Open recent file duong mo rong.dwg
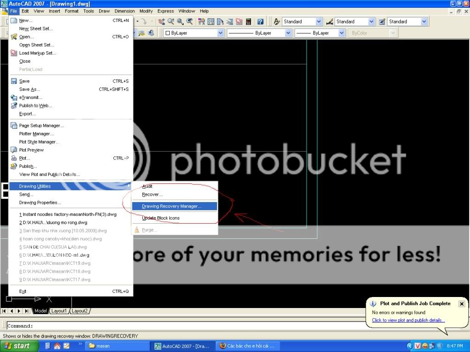Image resolution: width=470 pixels, height=352 pixels. coord(71,222)
